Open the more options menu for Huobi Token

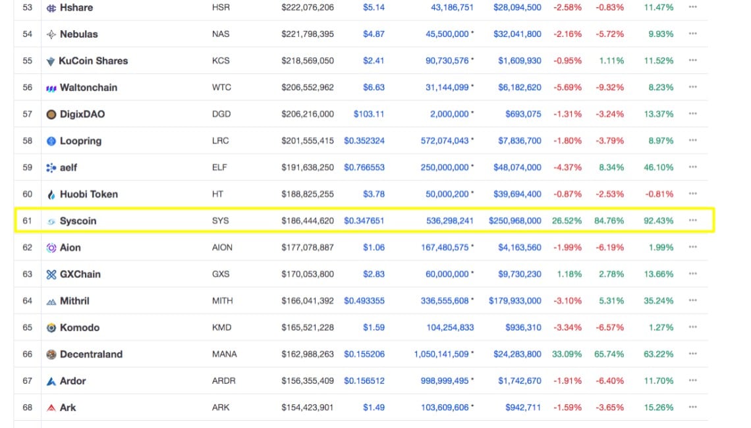click(x=692, y=194)
